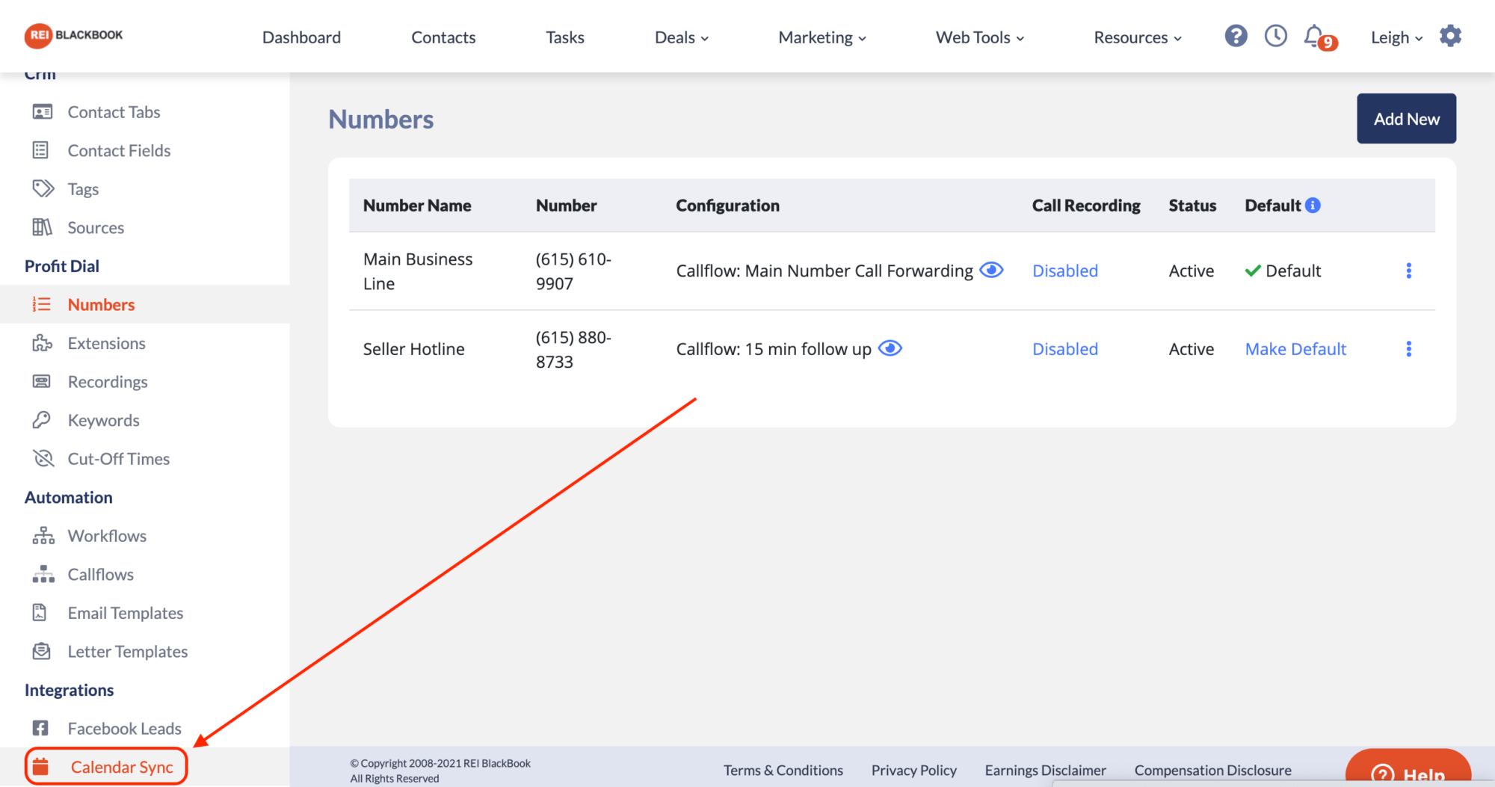The image size is (1495, 787).
Task: Click the Contact Fields sidebar icon
Action: (x=41, y=150)
